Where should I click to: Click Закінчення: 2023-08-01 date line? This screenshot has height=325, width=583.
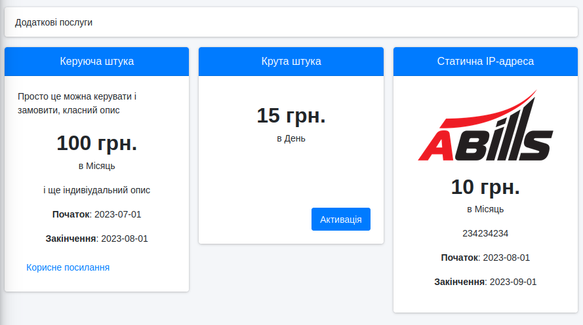click(x=96, y=239)
